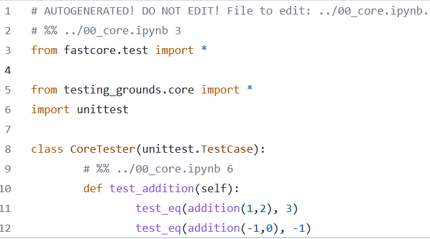Place cursor on the AUTOGENERATED comment line
Screen dimensions: 430x239
click(230, 11)
